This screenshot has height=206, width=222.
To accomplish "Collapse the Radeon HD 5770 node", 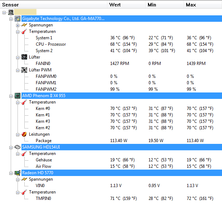I will coord(11,173).
